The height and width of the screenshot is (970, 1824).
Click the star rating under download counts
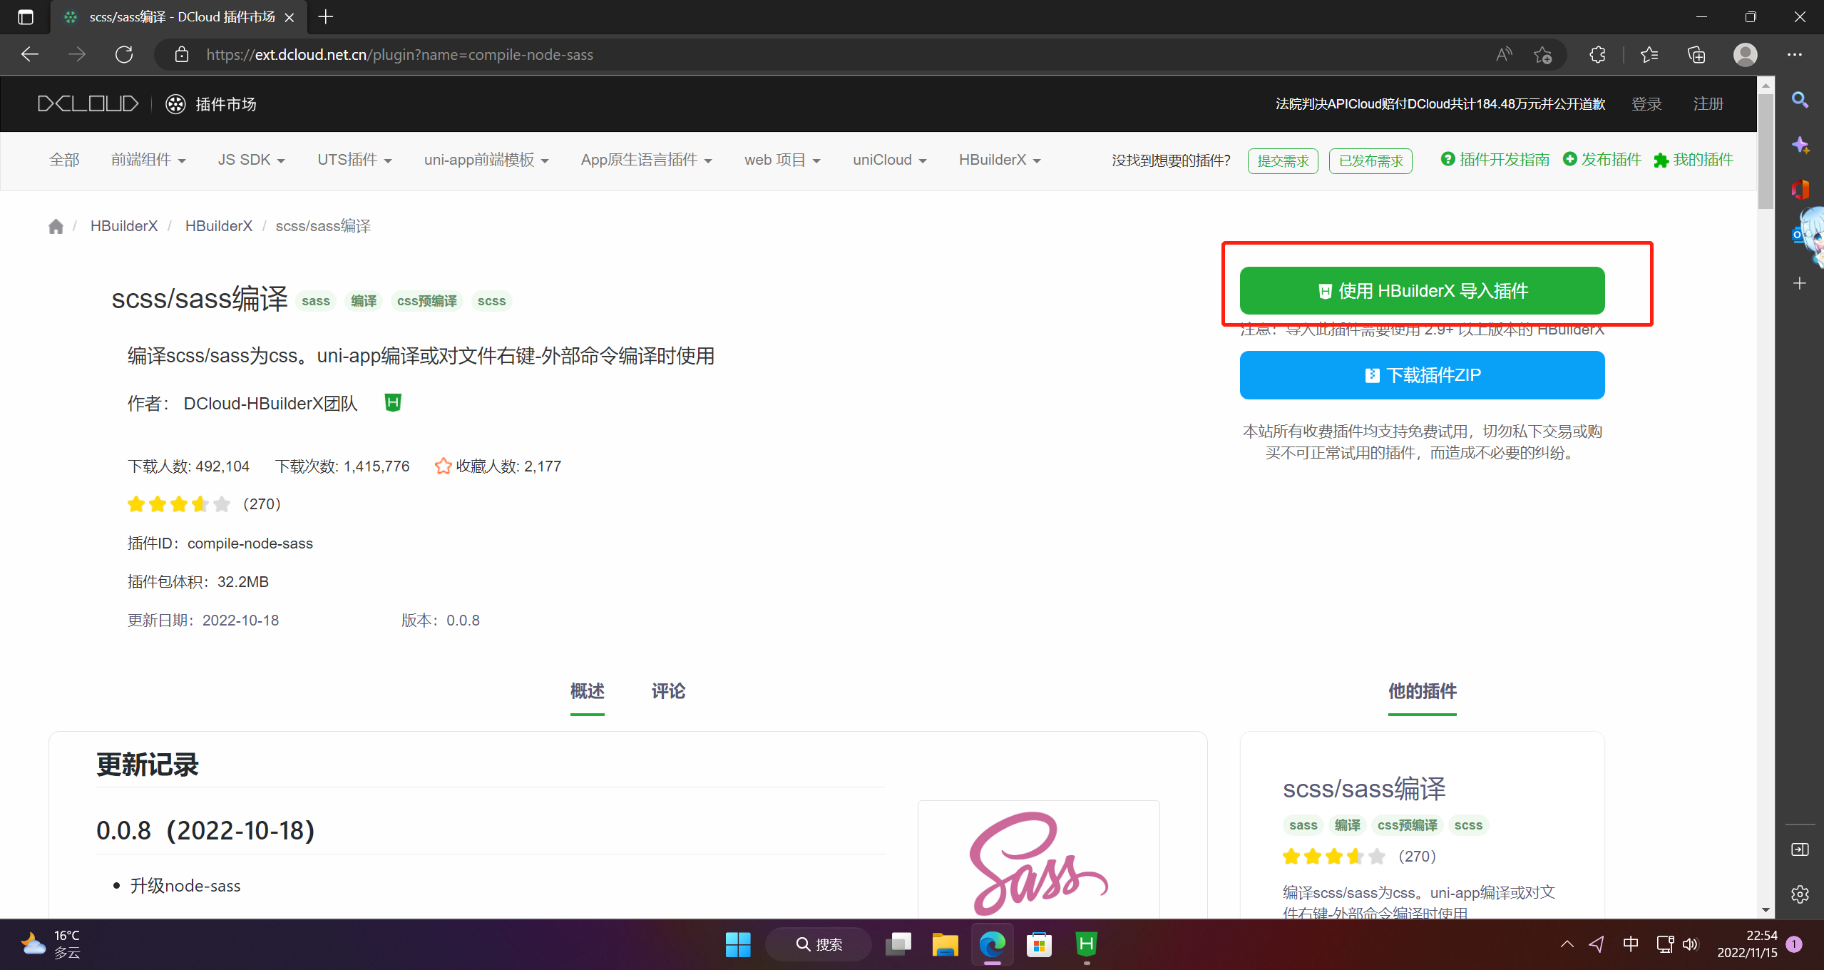pos(179,504)
